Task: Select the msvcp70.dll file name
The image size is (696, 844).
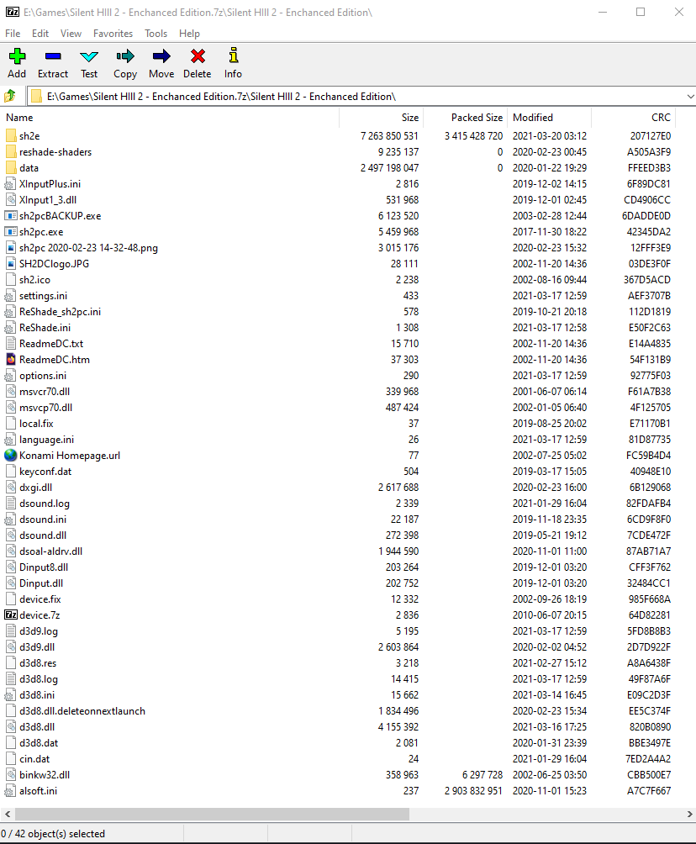Action: click(45, 408)
